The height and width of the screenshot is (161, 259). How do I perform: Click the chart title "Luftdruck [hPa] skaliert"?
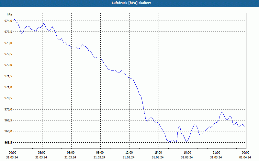click(131, 3)
